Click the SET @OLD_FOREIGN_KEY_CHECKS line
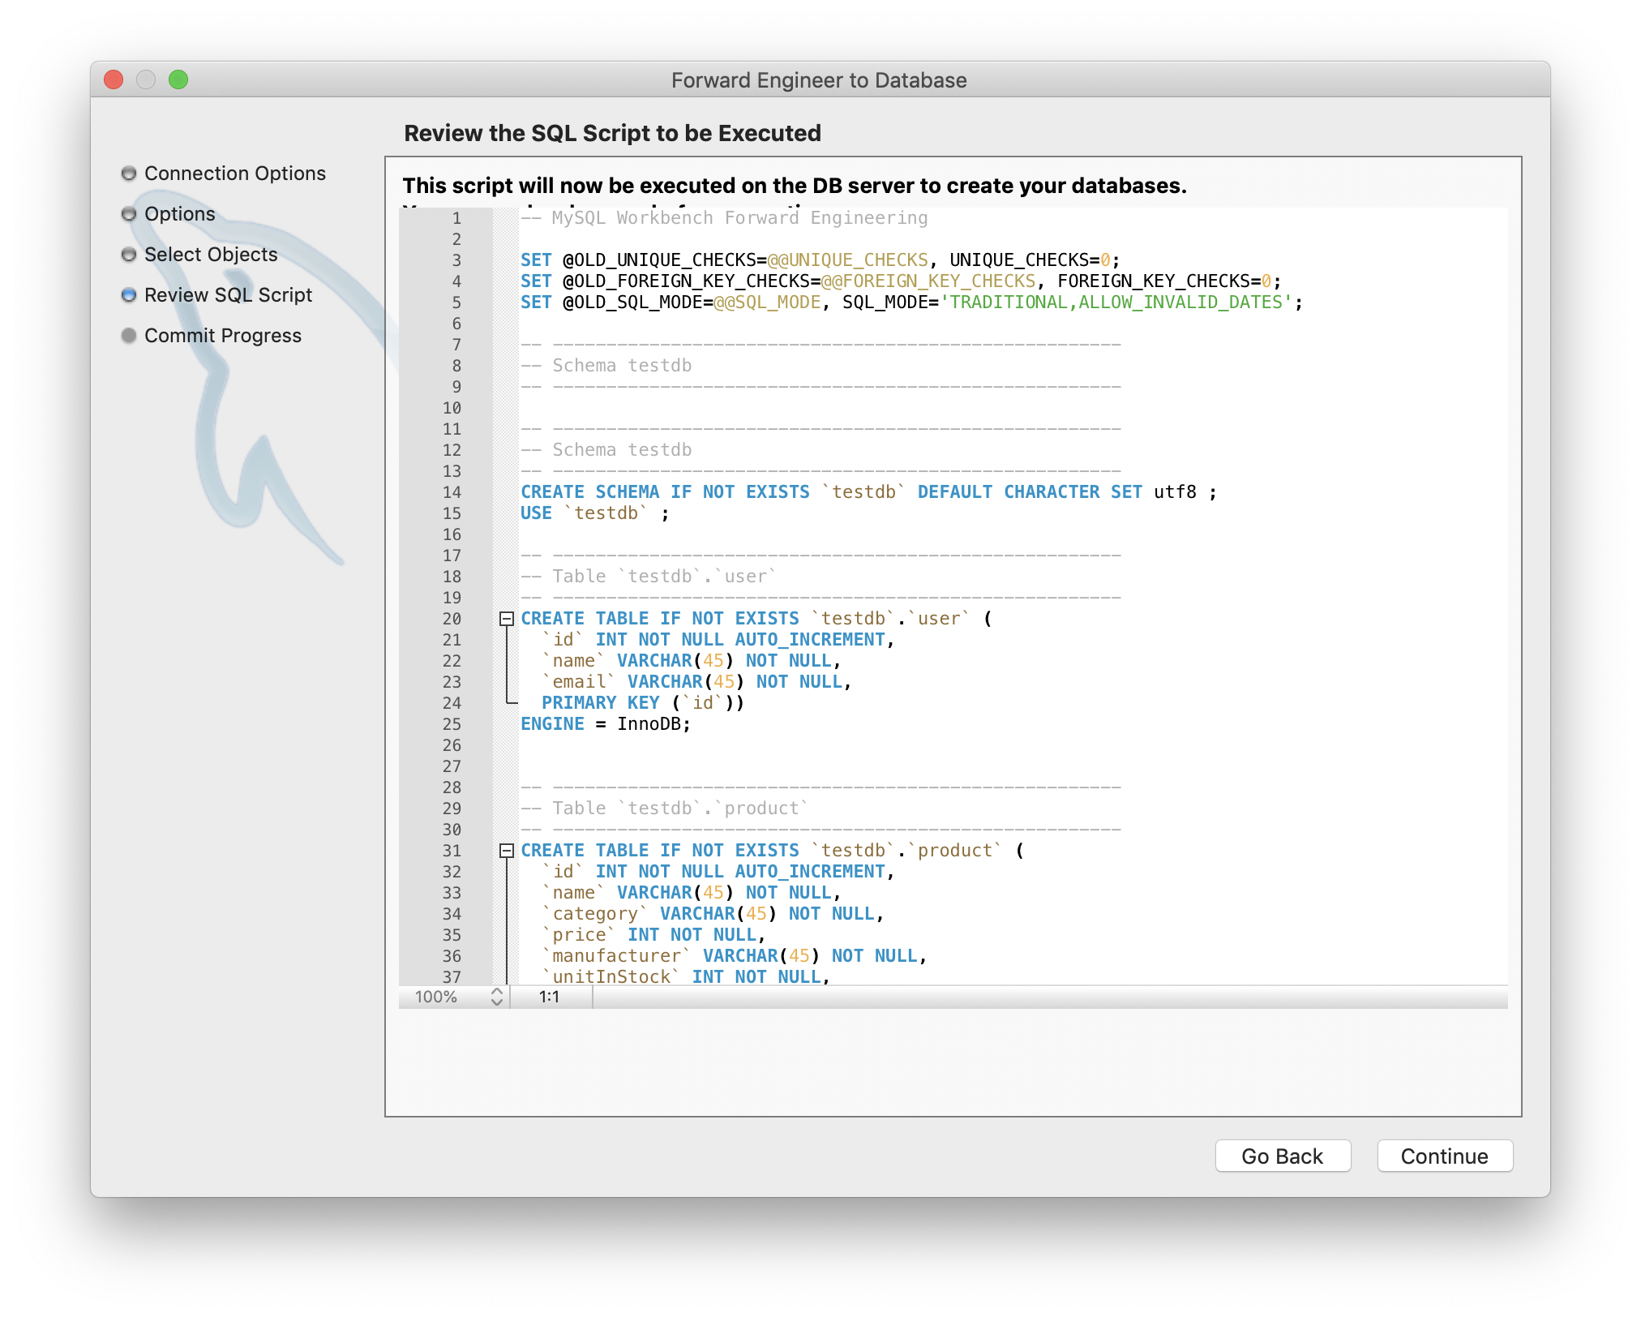The height and width of the screenshot is (1317, 1641). coord(901,281)
